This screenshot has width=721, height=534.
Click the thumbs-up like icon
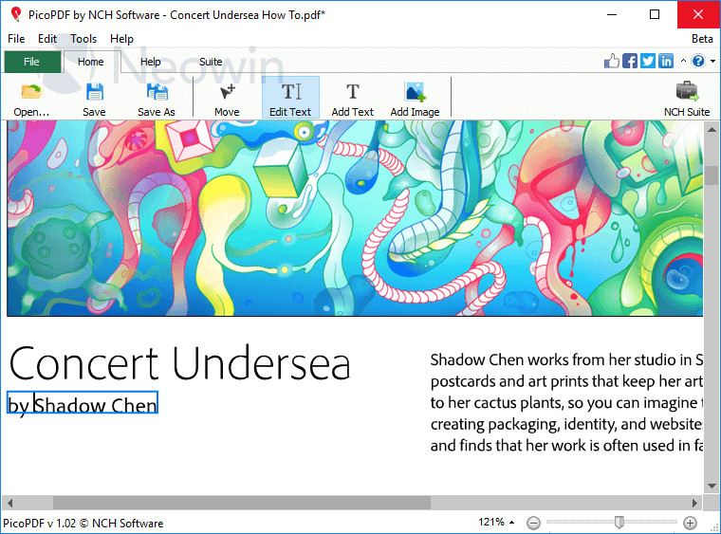(612, 62)
